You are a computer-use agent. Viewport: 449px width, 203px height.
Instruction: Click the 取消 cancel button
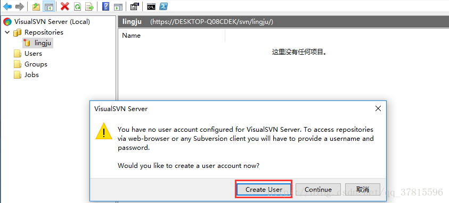363,190
